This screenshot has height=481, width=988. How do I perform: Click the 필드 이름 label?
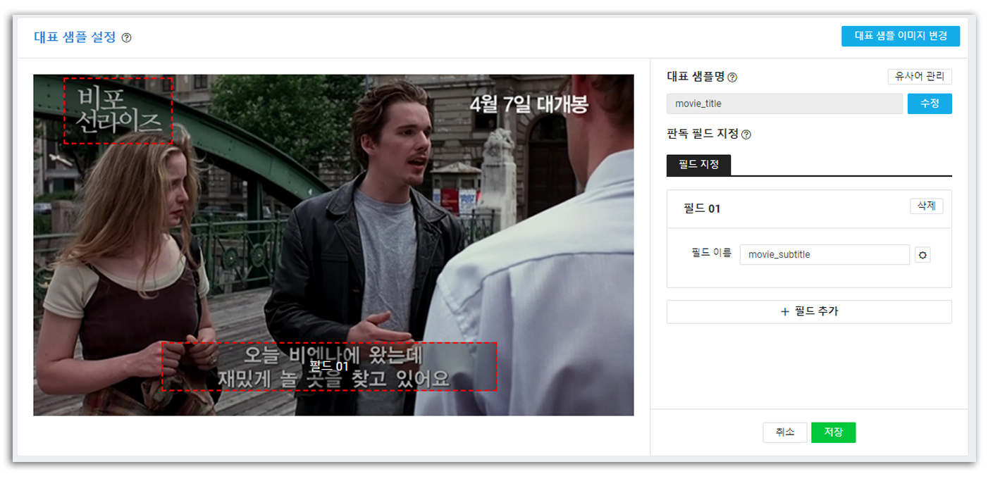711,253
